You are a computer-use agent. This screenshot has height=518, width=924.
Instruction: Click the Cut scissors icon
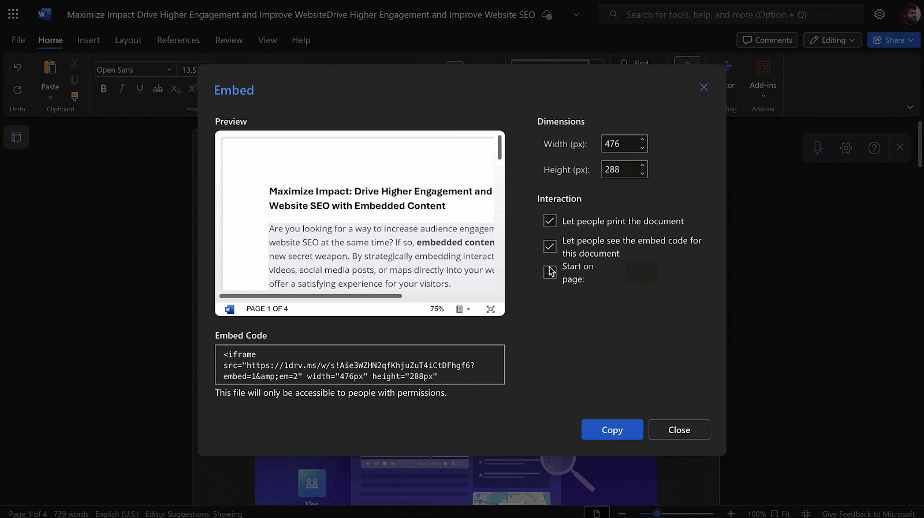pos(74,63)
